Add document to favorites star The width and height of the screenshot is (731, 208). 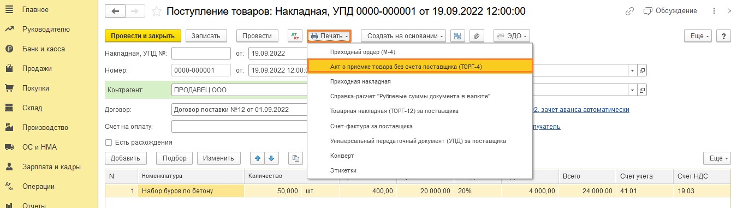click(157, 11)
